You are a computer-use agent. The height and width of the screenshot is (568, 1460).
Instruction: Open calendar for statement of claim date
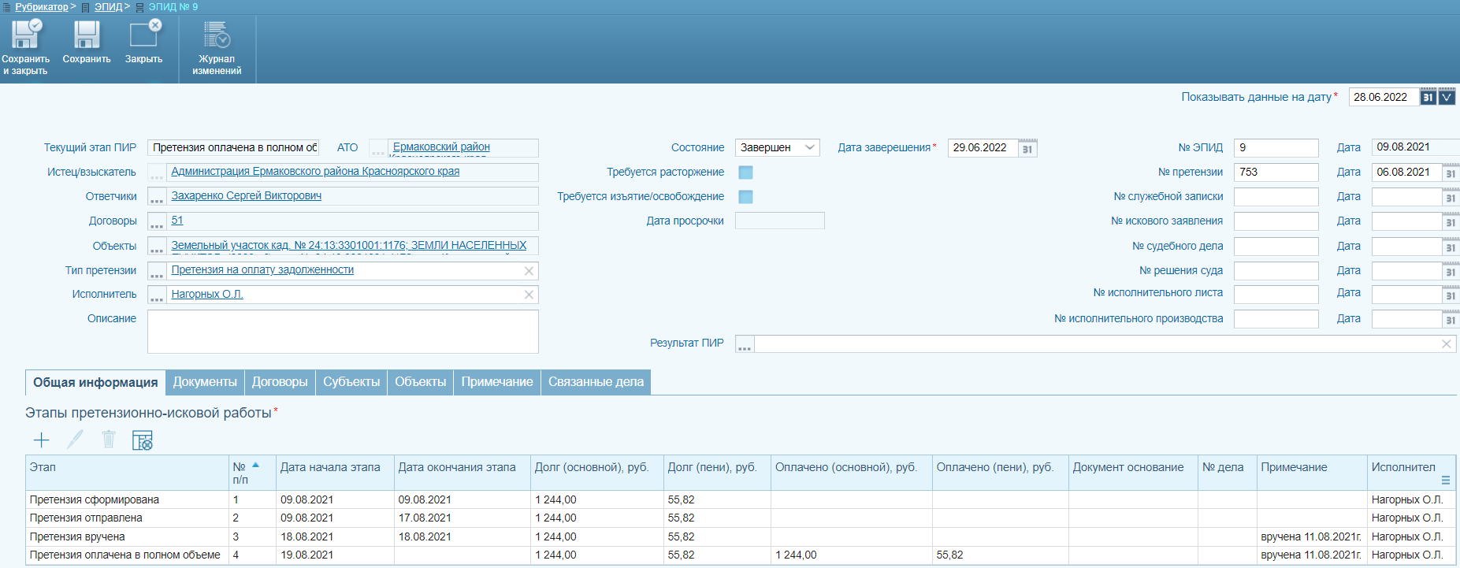pos(1451,221)
